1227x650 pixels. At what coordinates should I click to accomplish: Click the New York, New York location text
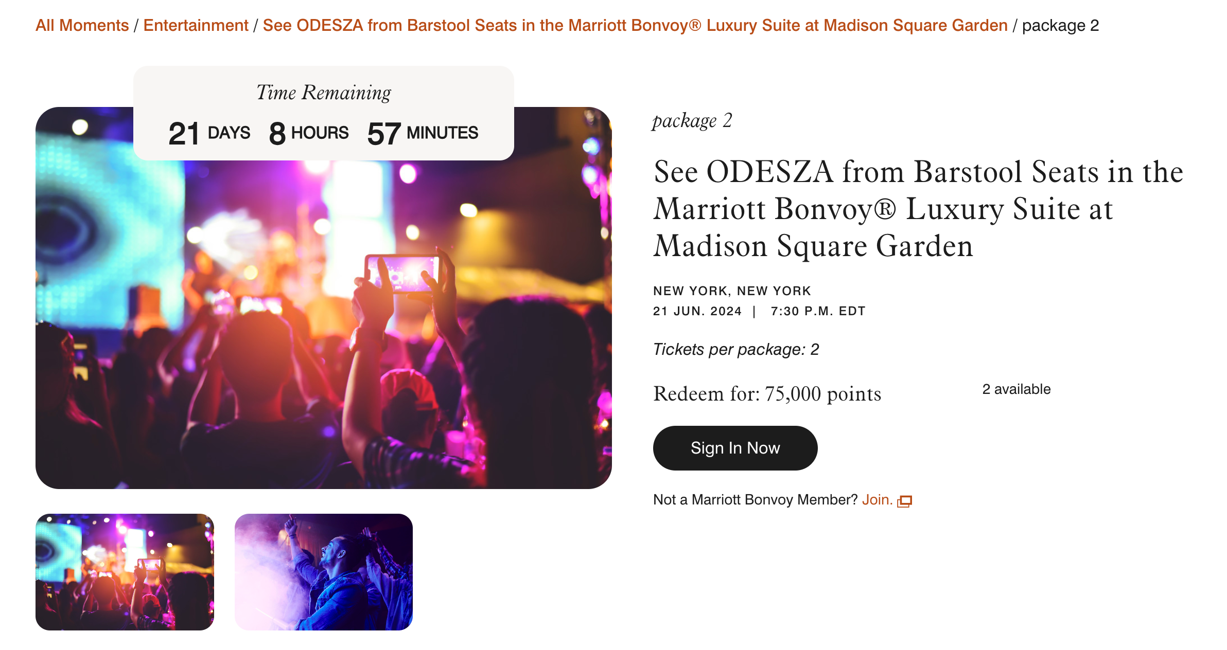pyautogui.click(x=732, y=291)
